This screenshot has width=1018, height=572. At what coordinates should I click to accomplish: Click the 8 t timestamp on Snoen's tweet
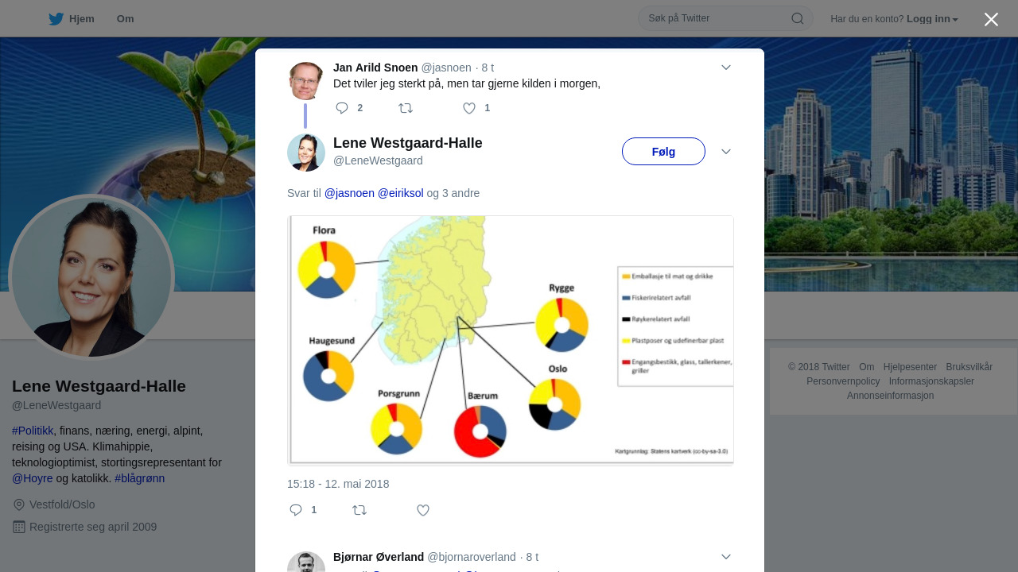488,68
